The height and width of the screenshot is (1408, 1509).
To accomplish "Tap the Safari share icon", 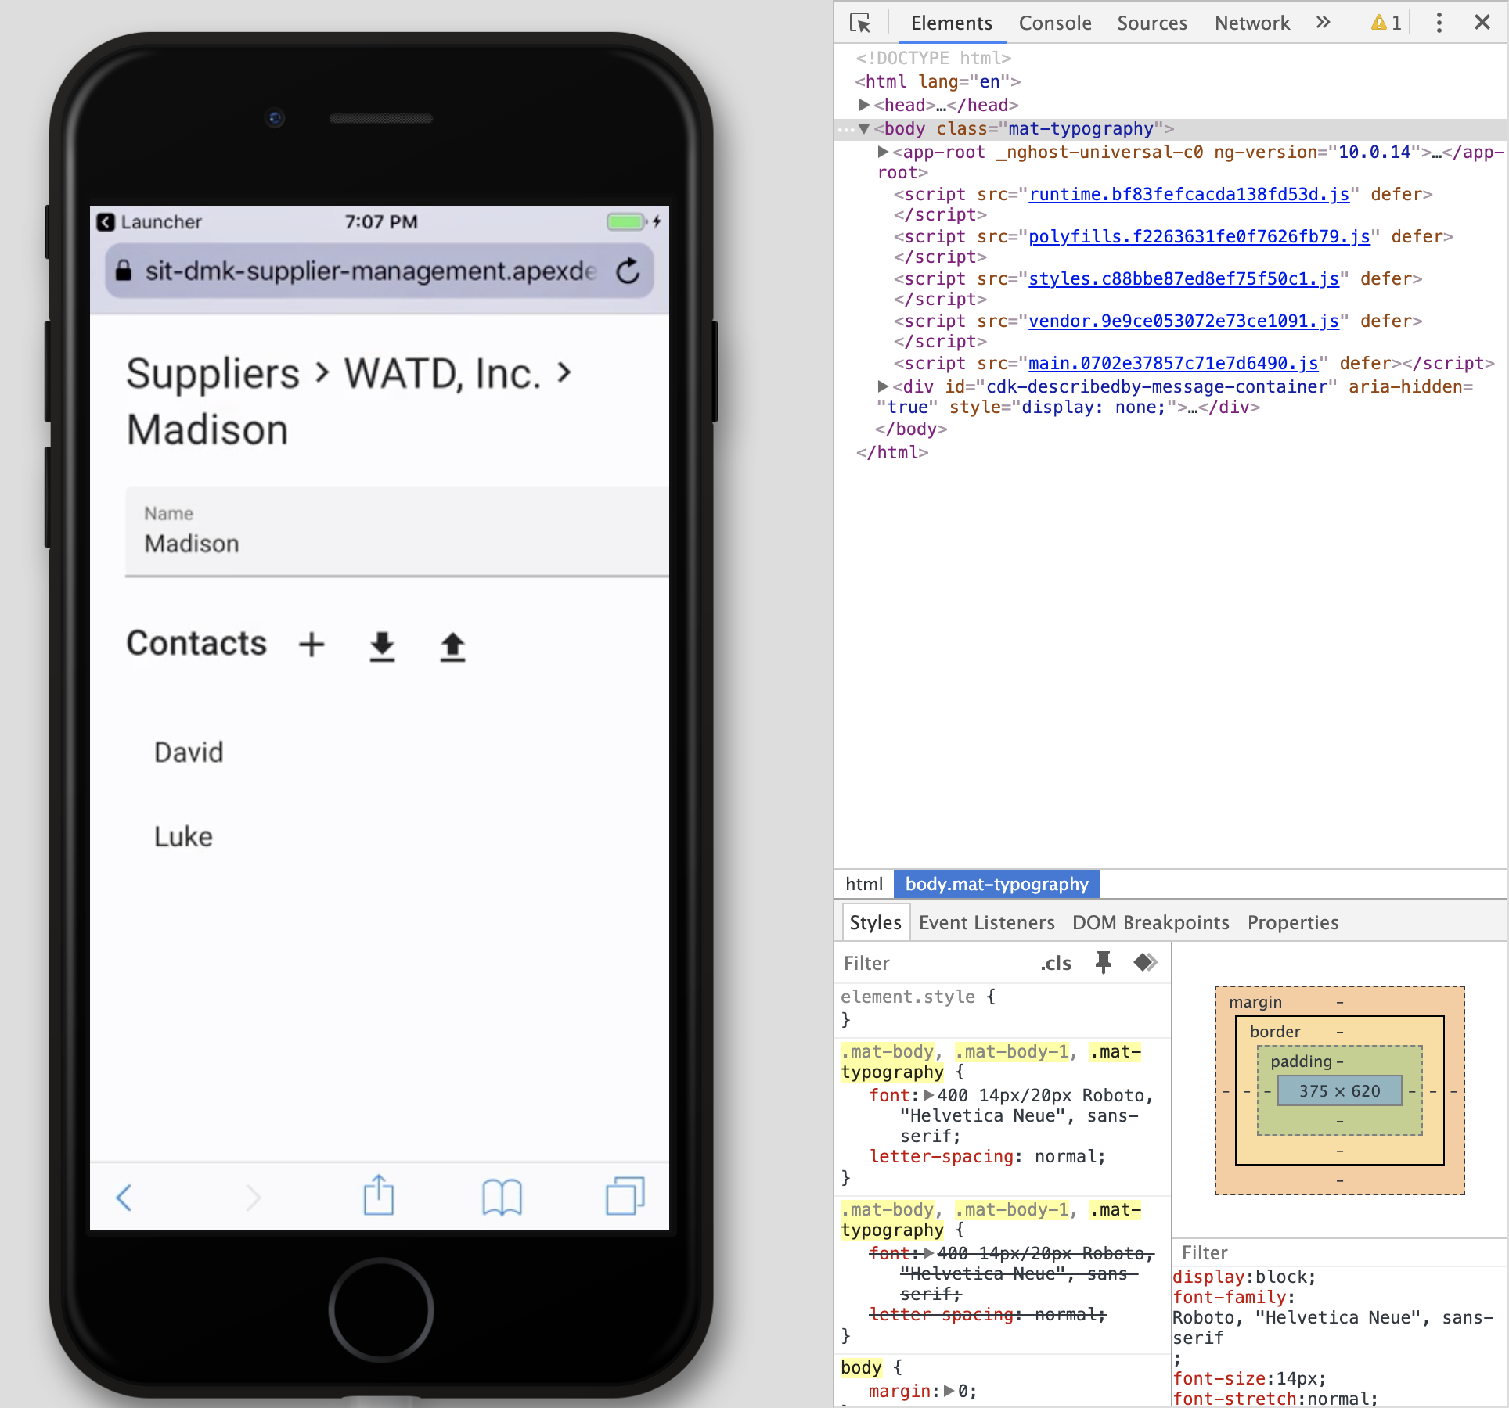I will (x=379, y=1194).
